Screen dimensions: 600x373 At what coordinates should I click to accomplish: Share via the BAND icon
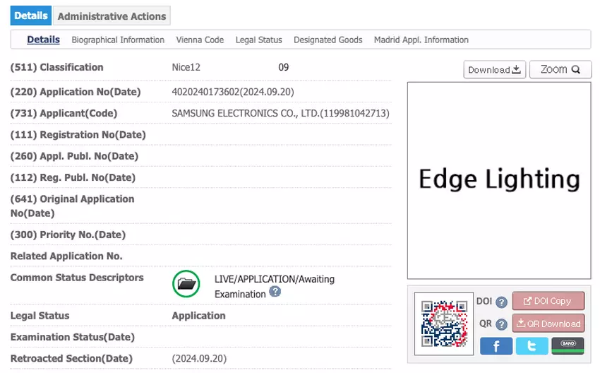(x=568, y=345)
